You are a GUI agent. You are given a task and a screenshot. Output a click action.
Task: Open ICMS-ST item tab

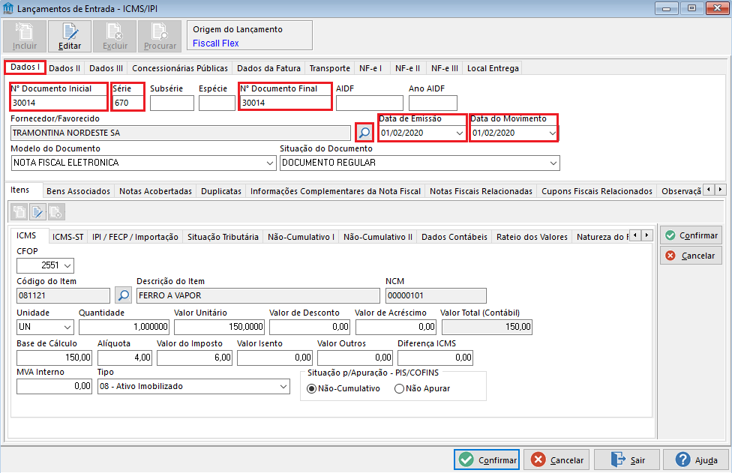pos(67,237)
